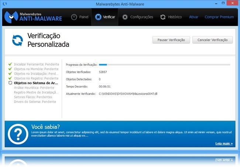240x167 pixels.
Task: Click the Objetos Verificados value 52857
Action: tap(103, 72)
